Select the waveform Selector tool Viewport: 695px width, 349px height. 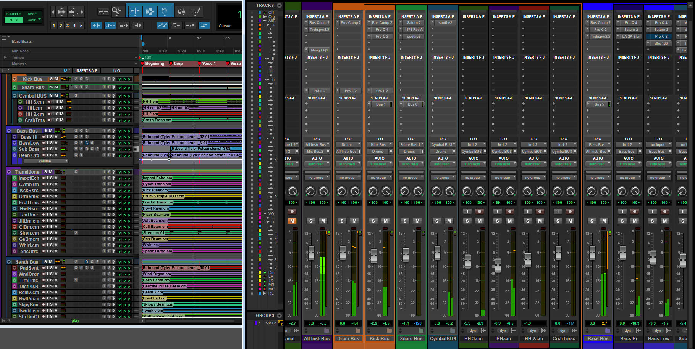(150, 11)
